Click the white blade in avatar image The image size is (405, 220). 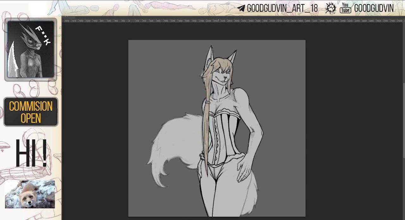pyautogui.click(x=12, y=62)
